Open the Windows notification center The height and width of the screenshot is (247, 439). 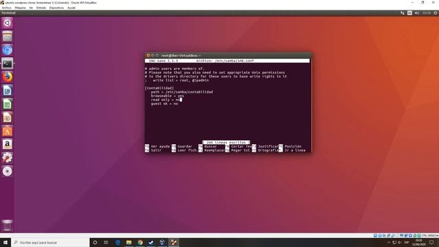tap(431, 242)
